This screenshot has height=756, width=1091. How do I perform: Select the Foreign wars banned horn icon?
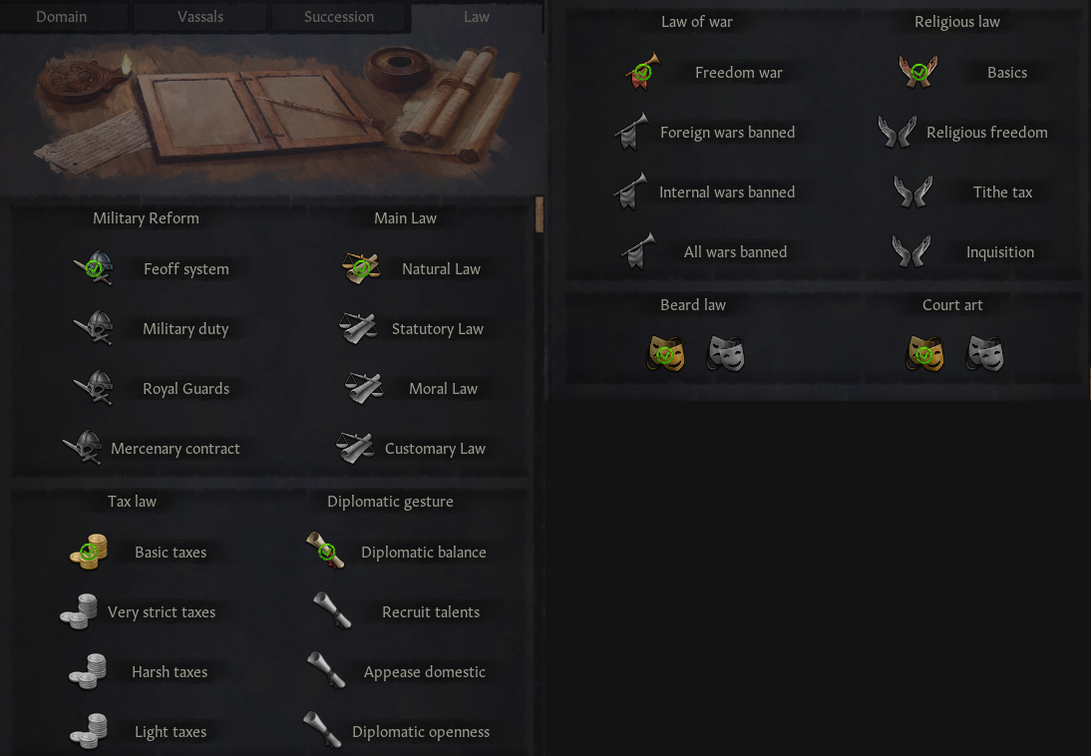tap(632, 132)
